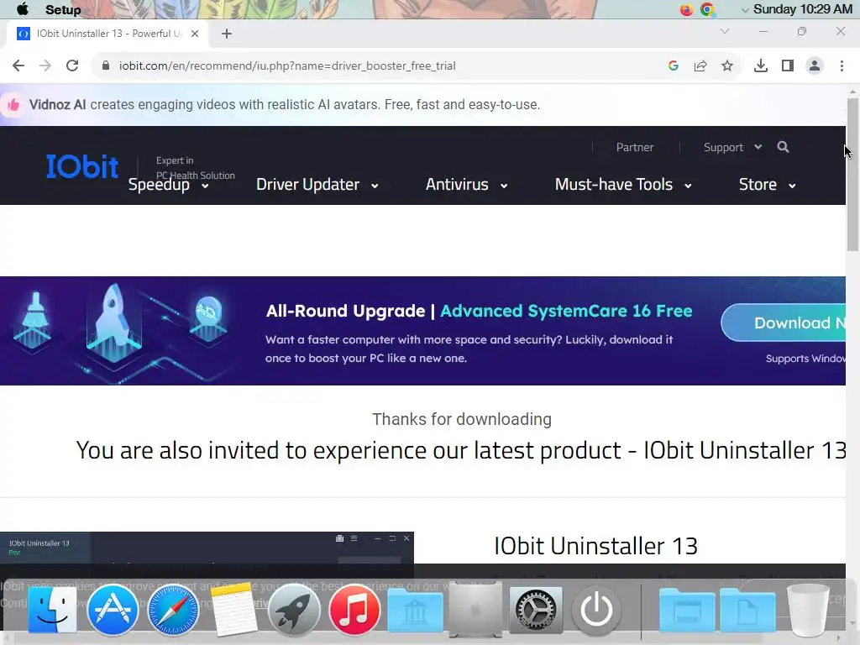
Task: Click the power button dock icon
Action: (596, 610)
